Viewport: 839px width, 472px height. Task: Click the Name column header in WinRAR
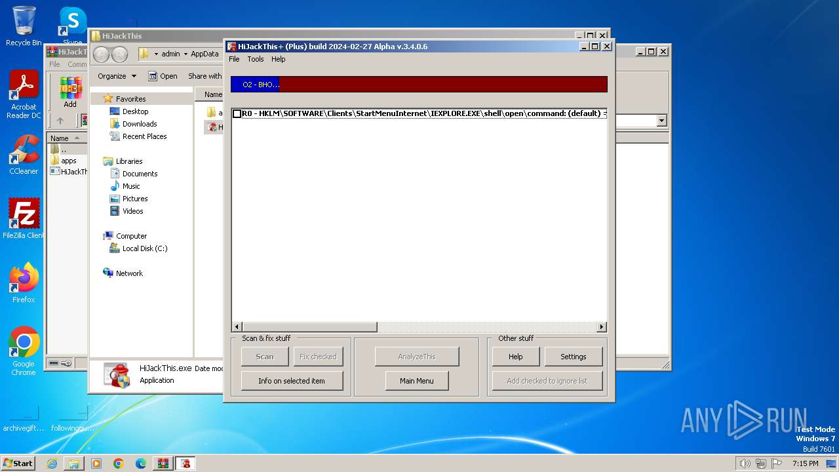66,138
